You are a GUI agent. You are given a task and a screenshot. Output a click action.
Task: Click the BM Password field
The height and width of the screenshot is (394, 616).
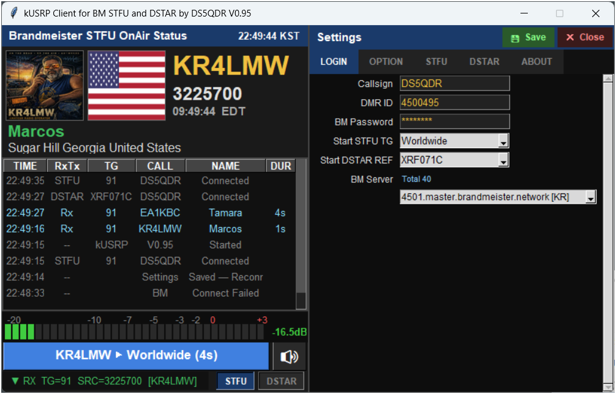tap(454, 121)
